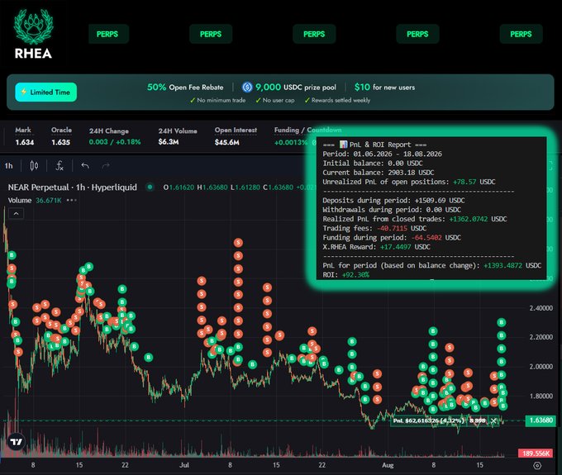Click '$10 for new users' text
This screenshot has height=475, width=562.
[x=384, y=88]
